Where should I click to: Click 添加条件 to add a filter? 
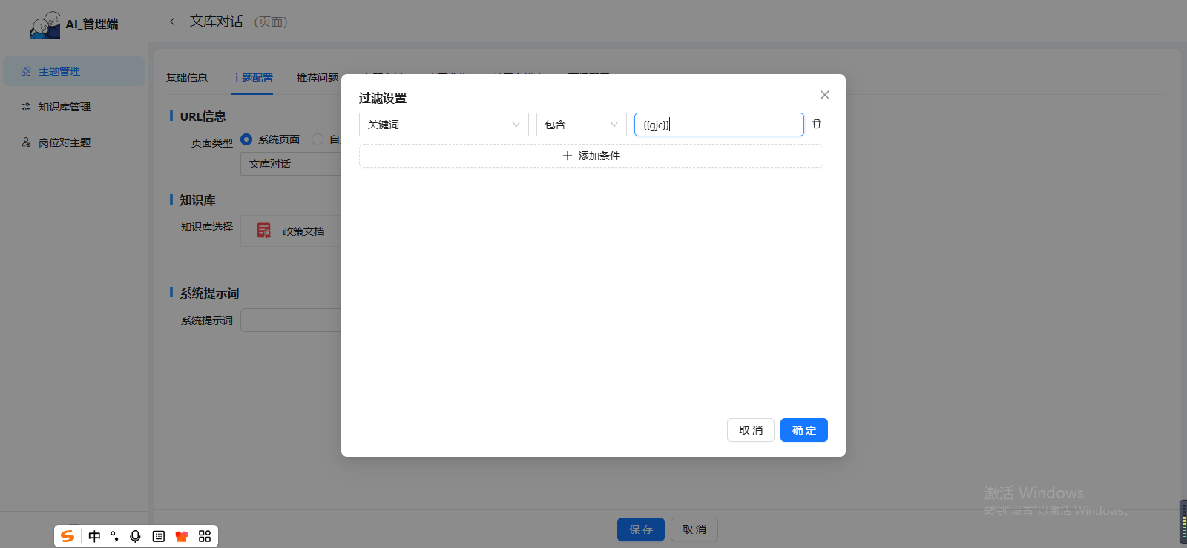(591, 156)
